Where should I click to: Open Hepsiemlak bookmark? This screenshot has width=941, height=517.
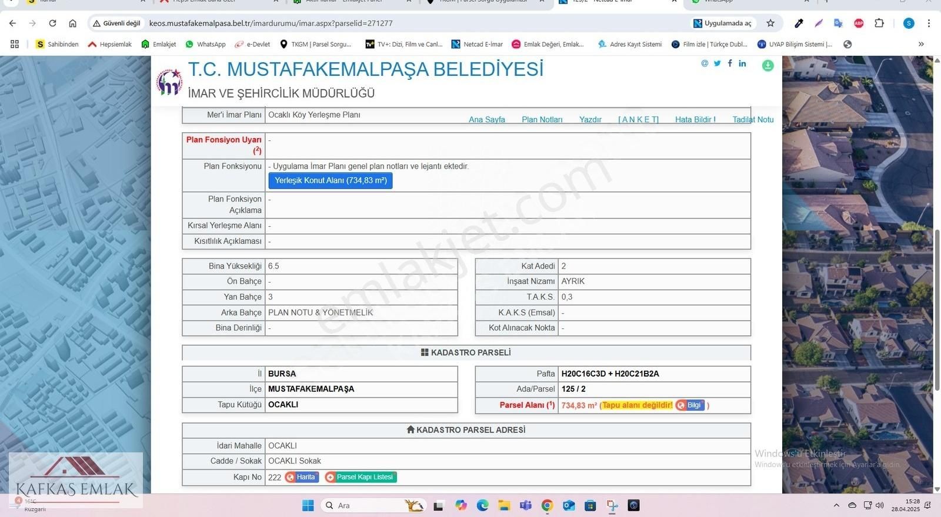[x=109, y=44]
